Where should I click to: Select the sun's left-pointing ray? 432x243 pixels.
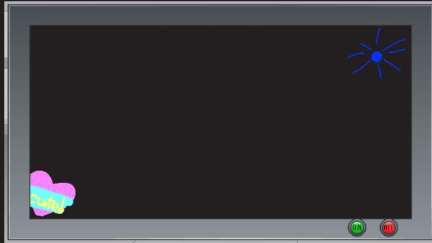pos(356,55)
